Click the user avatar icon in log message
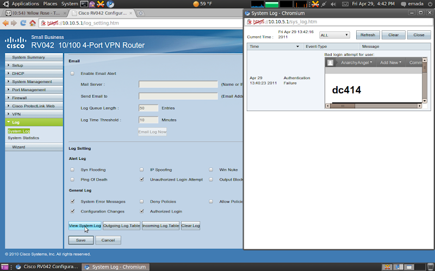Viewport: 435px width, 271px height. point(330,63)
